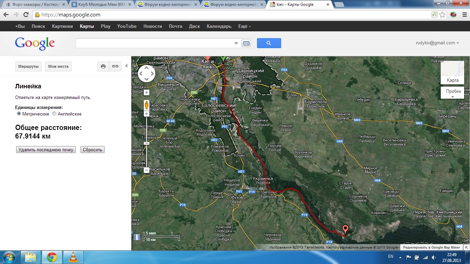Click the Street View pegman icon

[x=147, y=104]
